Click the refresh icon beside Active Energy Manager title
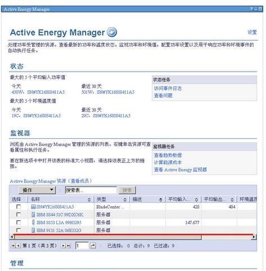This screenshot has height=271, width=266. (112, 32)
